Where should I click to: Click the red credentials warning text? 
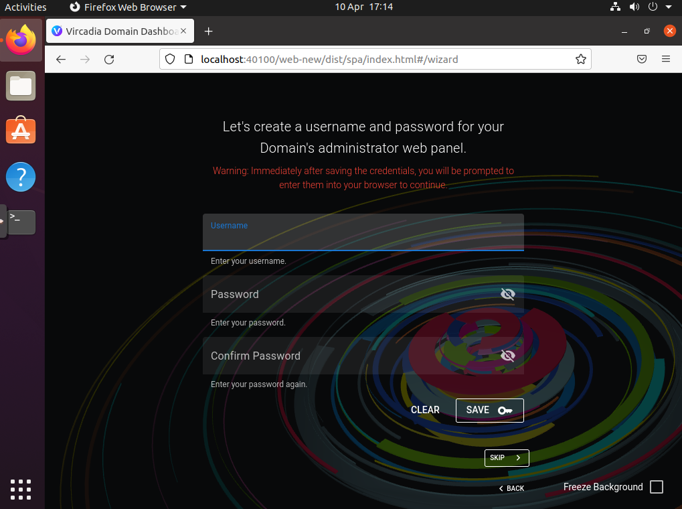(363, 177)
